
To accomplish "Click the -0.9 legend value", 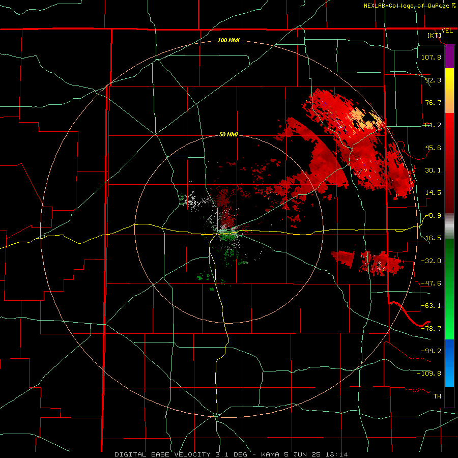I will (x=433, y=216).
